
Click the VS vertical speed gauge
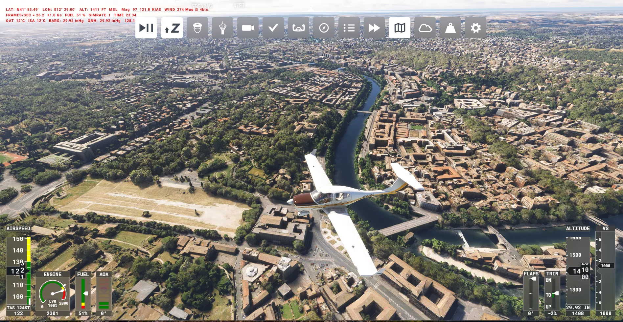(605, 271)
